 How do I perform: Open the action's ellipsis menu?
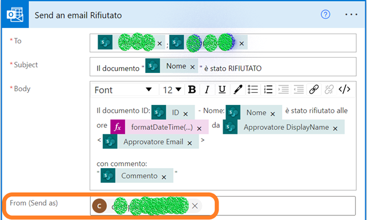[352, 14]
